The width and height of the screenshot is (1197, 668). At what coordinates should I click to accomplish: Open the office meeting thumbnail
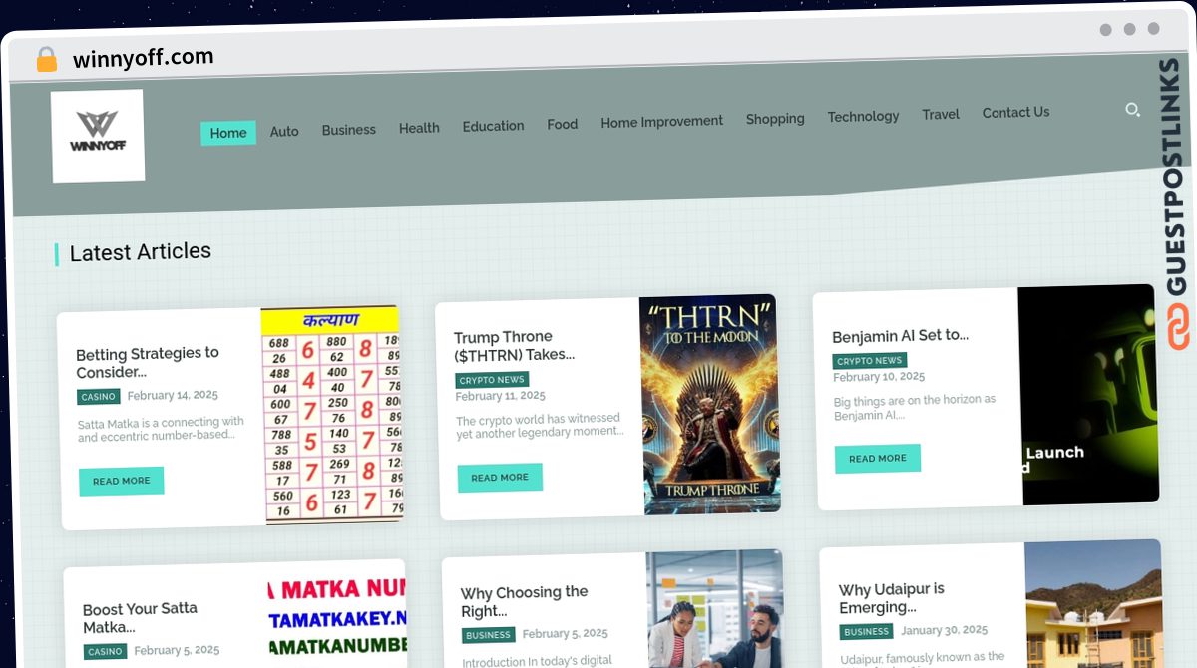[714, 608]
